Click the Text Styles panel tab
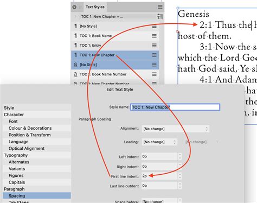 click(x=95, y=7)
